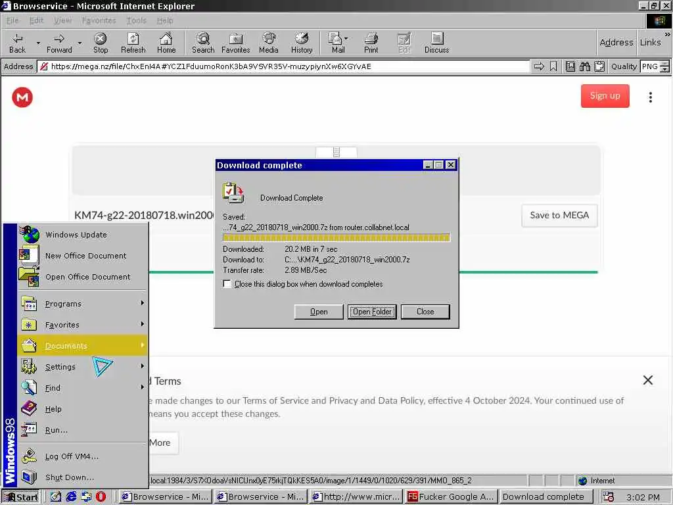Expand Programs submenu in Start menu
The image size is (673, 505).
pyautogui.click(x=83, y=304)
